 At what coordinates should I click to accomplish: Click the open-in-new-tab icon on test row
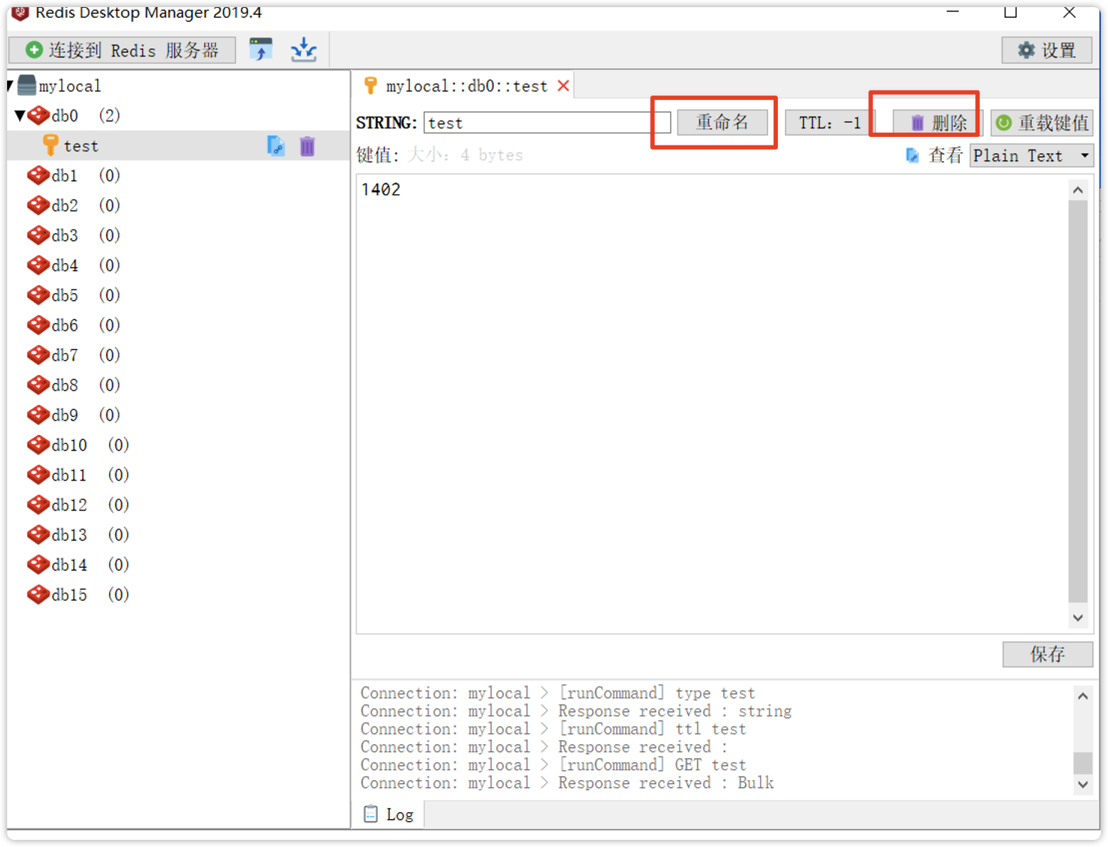(276, 145)
